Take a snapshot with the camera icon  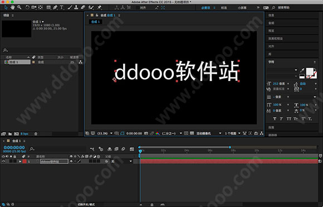click(x=146, y=133)
